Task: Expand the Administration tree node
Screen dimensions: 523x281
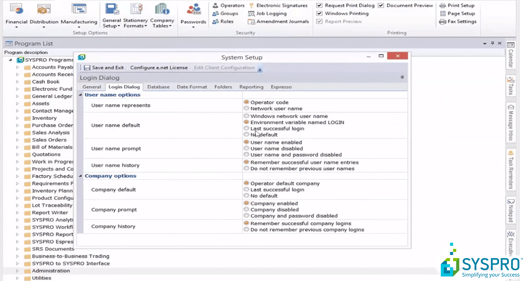Action: 17,271
